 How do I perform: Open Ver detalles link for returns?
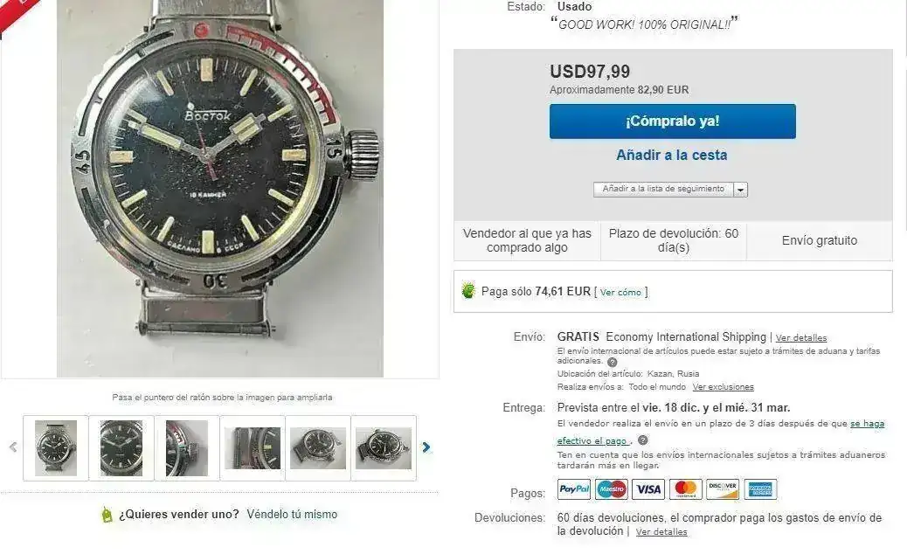coord(661,532)
